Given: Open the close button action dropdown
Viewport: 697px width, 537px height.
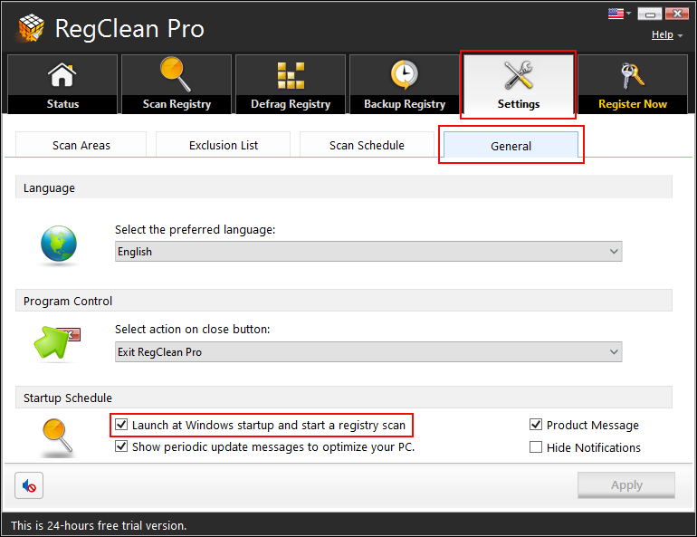Looking at the screenshot, I should coord(368,351).
